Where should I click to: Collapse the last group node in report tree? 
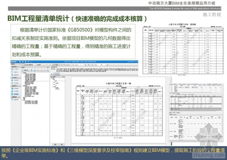point(22,100)
